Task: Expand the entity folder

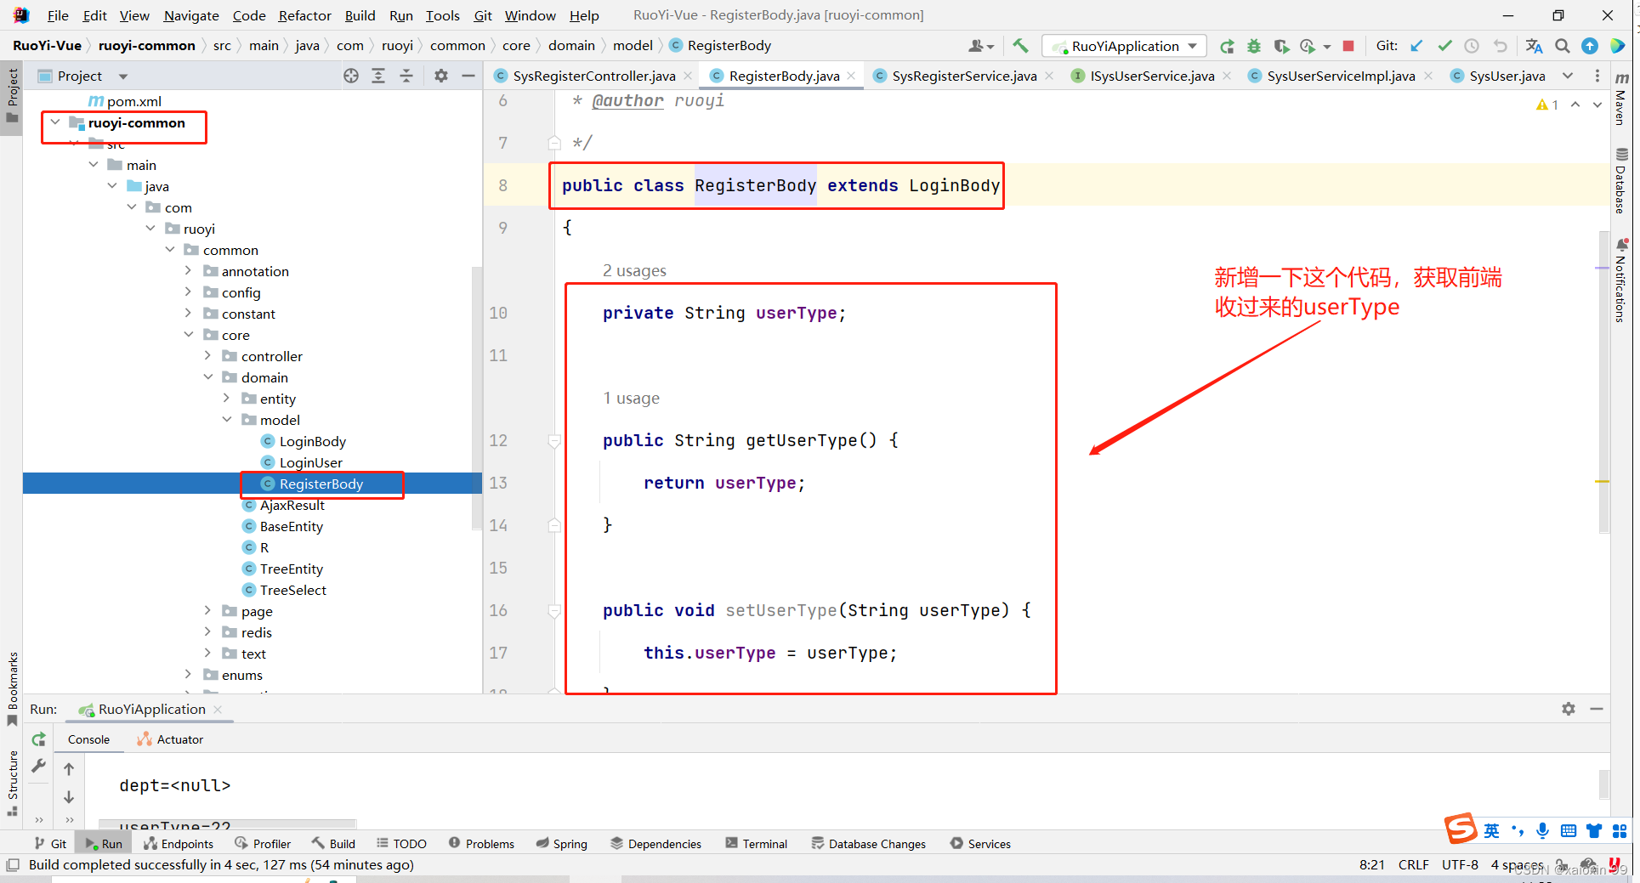Action: (x=227, y=399)
